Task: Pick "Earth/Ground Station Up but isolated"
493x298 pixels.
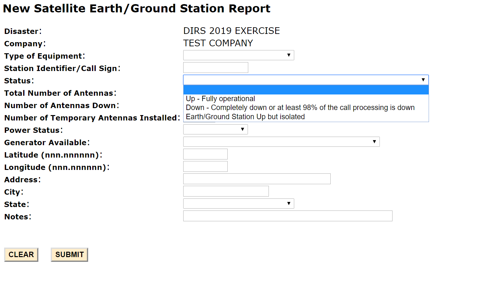Action: tap(245, 117)
